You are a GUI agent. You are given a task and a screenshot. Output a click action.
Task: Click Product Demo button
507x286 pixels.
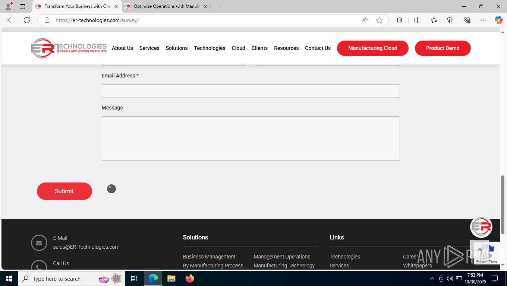[x=443, y=48]
